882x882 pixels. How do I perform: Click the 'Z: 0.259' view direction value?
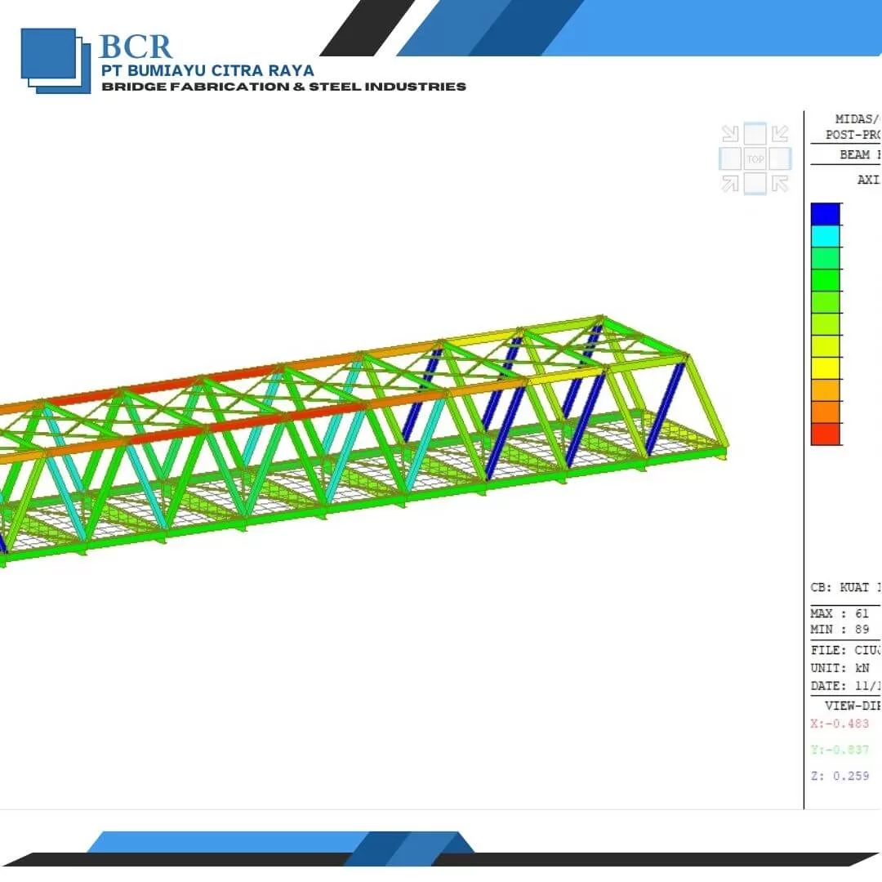click(840, 776)
